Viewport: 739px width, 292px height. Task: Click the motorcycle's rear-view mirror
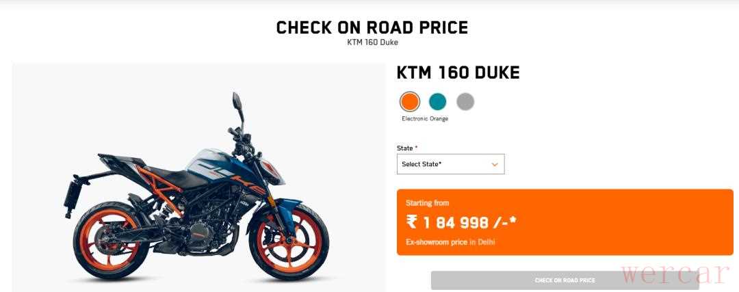pos(237,102)
